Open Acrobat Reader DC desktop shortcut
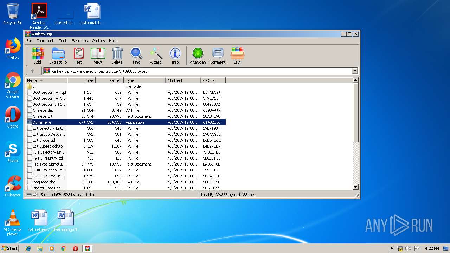Screen dimensions: 450x253 click(x=39, y=16)
